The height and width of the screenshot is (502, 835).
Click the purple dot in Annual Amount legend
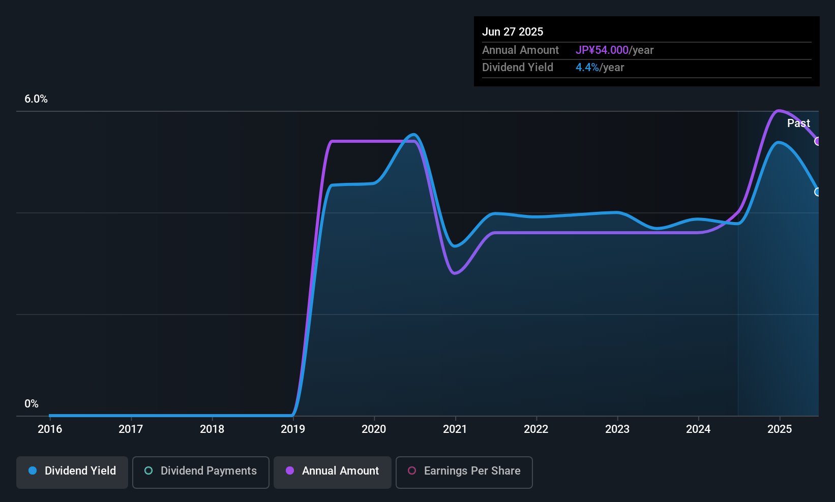click(289, 471)
